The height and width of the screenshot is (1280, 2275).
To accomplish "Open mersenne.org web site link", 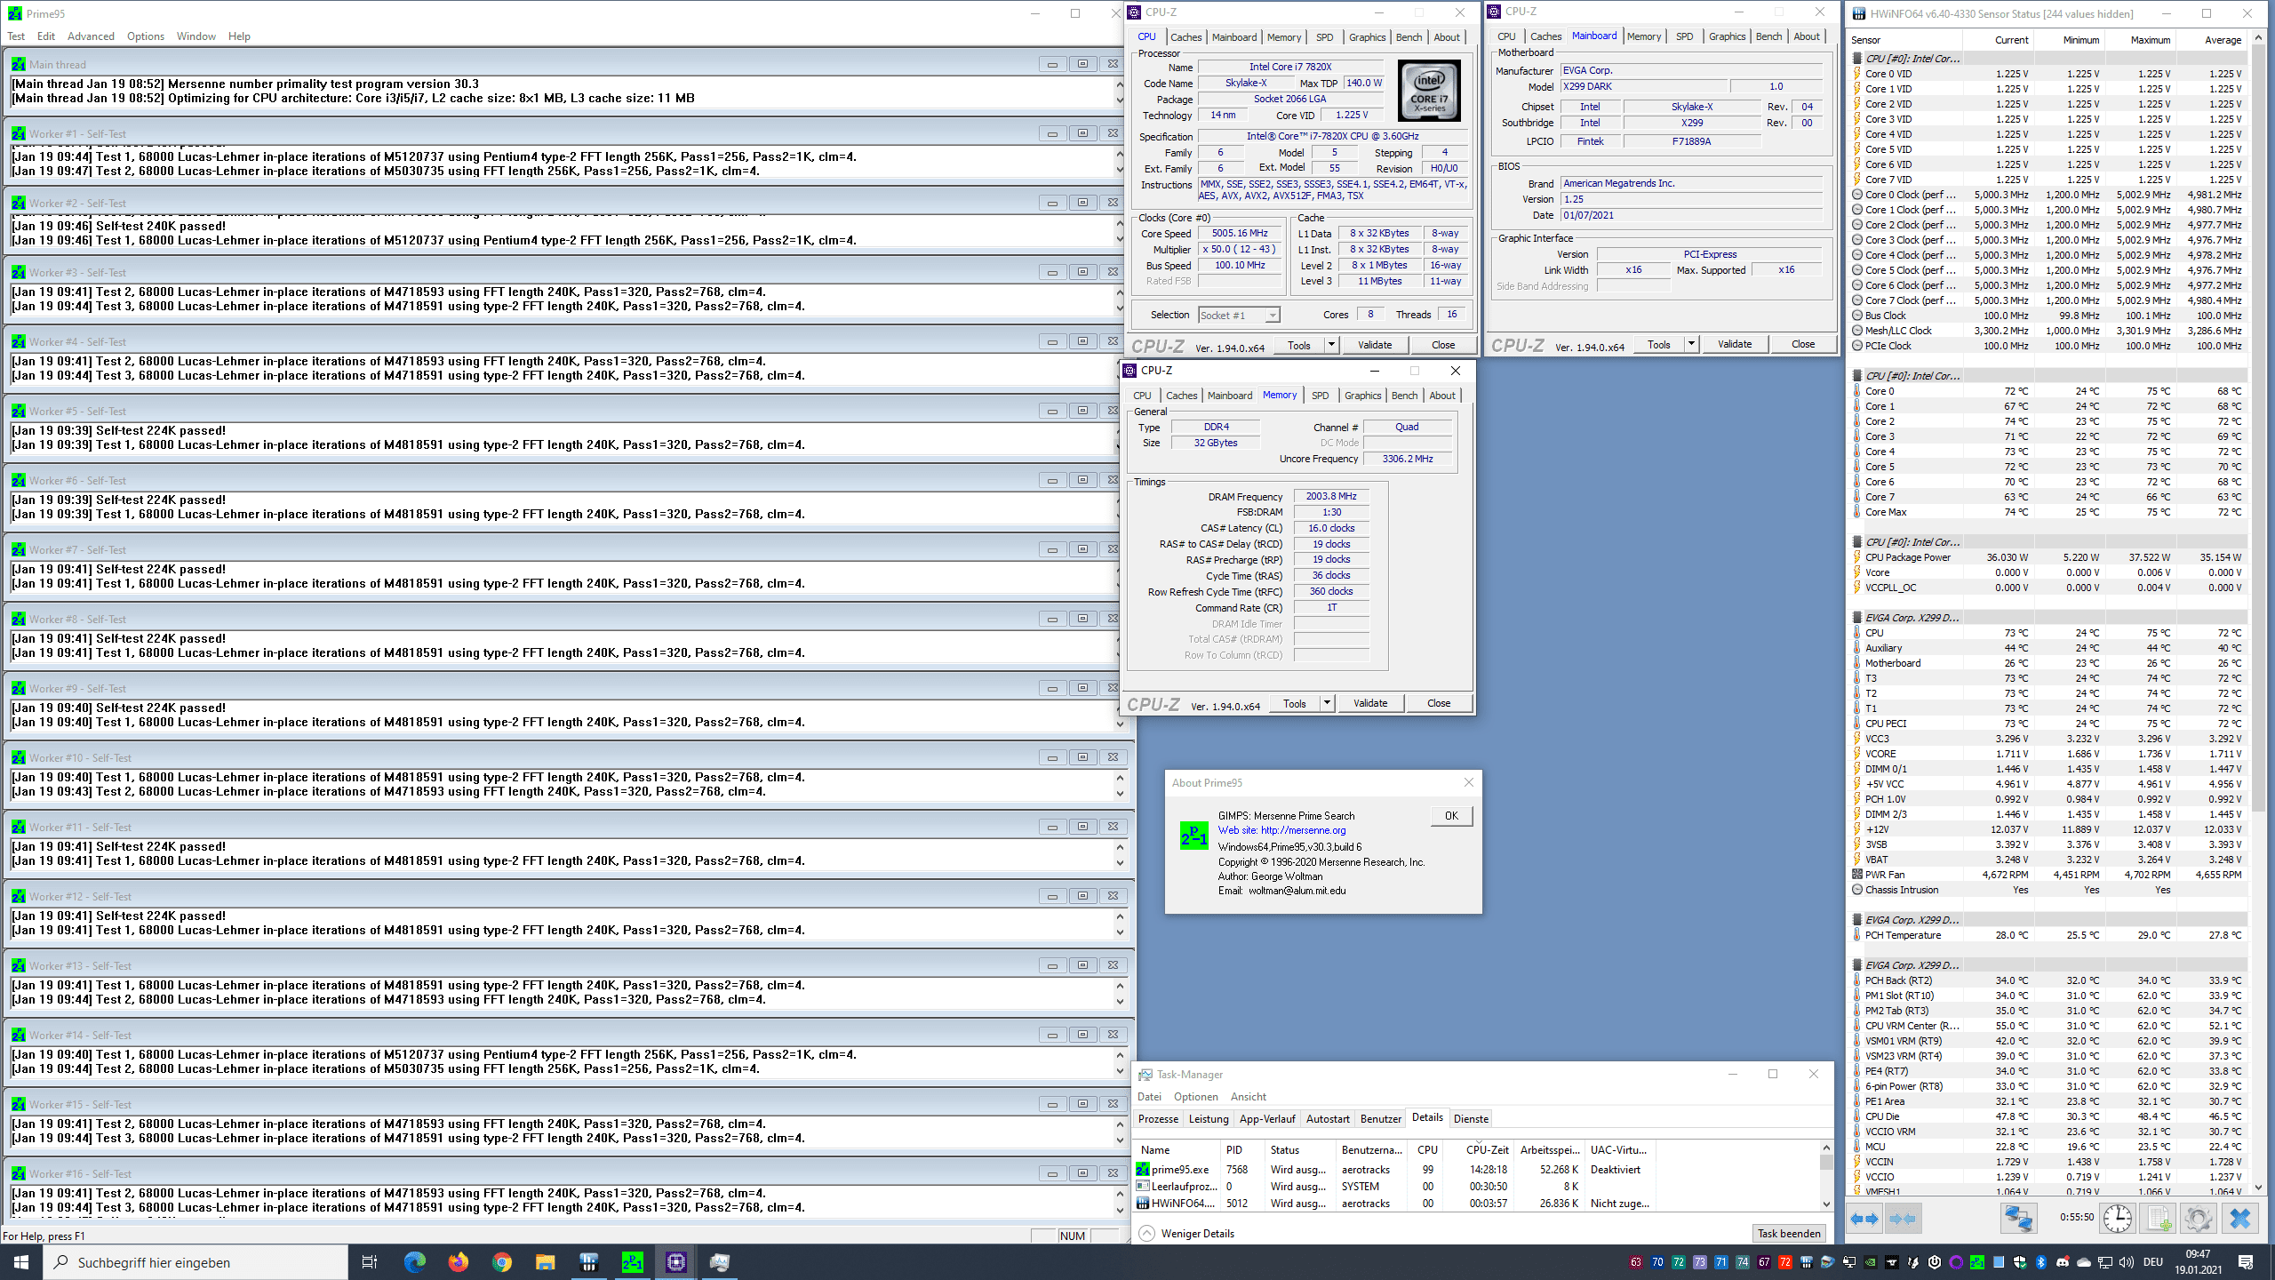I will tap(1303, 830).
